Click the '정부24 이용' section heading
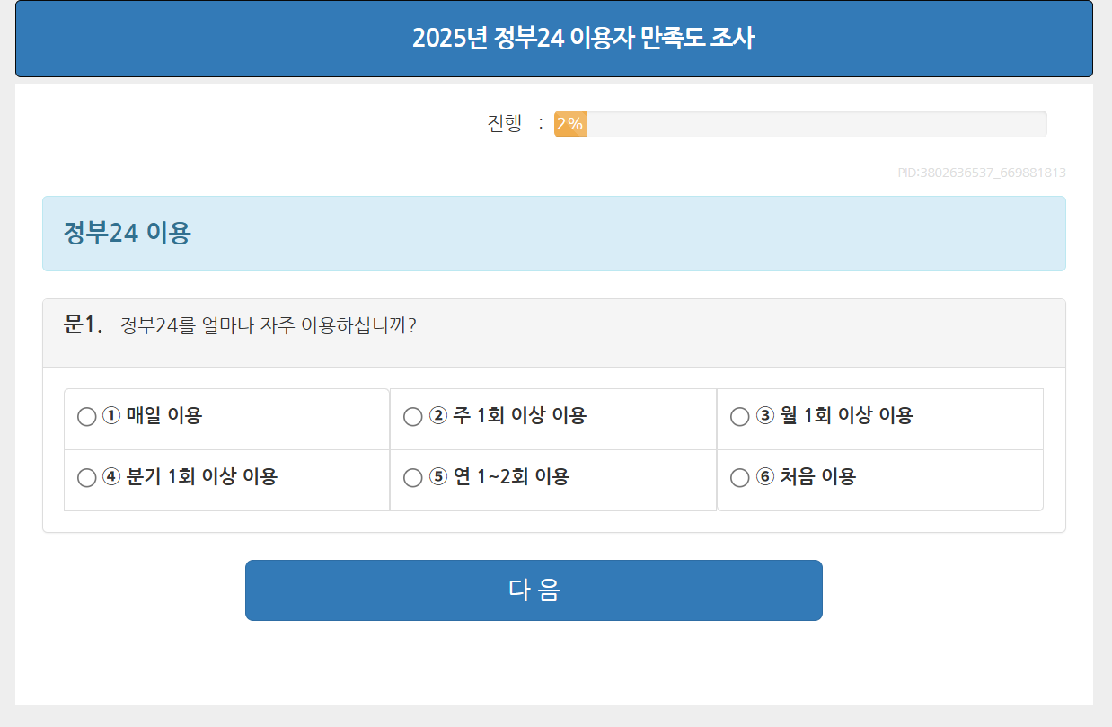The image size is (1112, 727). (127, 233)
